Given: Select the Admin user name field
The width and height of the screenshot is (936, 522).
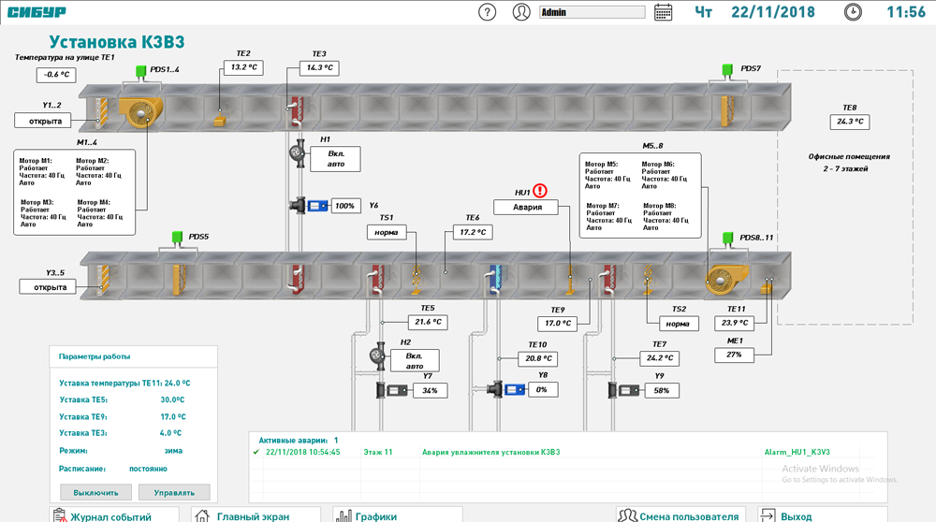Looking at the screenshot, I should pos(592,12).
